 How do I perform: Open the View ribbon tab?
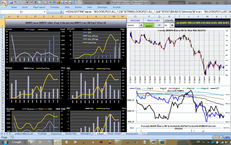(89, 7)
